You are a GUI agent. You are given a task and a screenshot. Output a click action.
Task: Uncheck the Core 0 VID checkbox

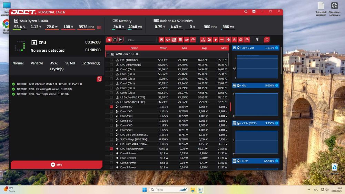tap(111, 107)
